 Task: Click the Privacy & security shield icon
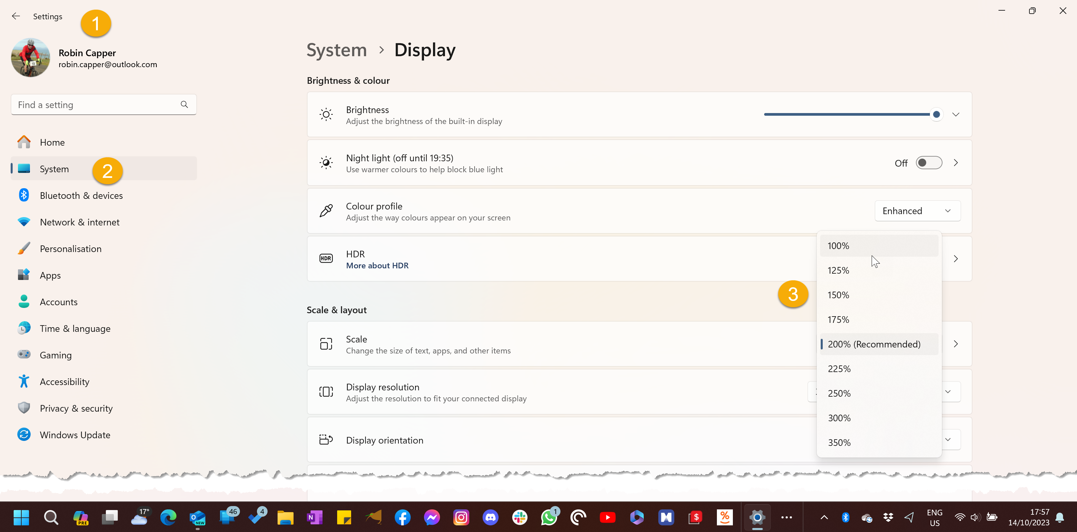pos(24,408)
